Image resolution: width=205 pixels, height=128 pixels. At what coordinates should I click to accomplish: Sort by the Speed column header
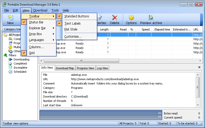143,29
